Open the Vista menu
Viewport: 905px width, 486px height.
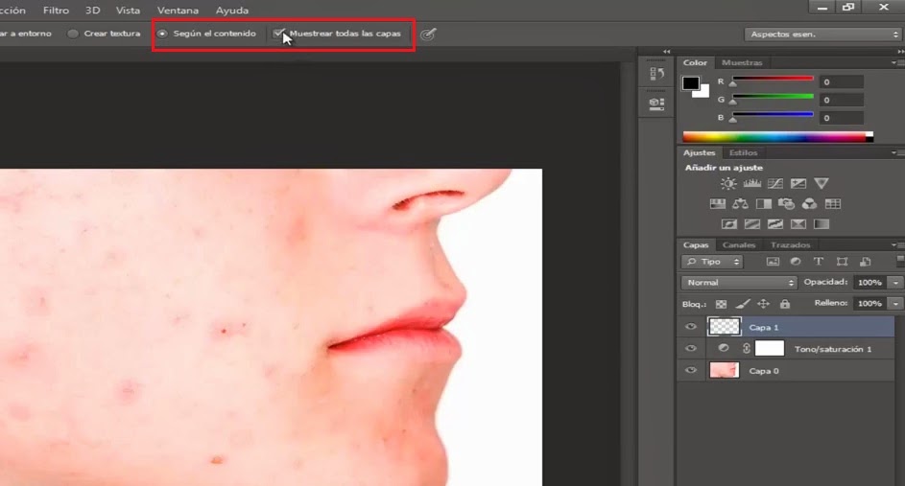click(128, 11)
